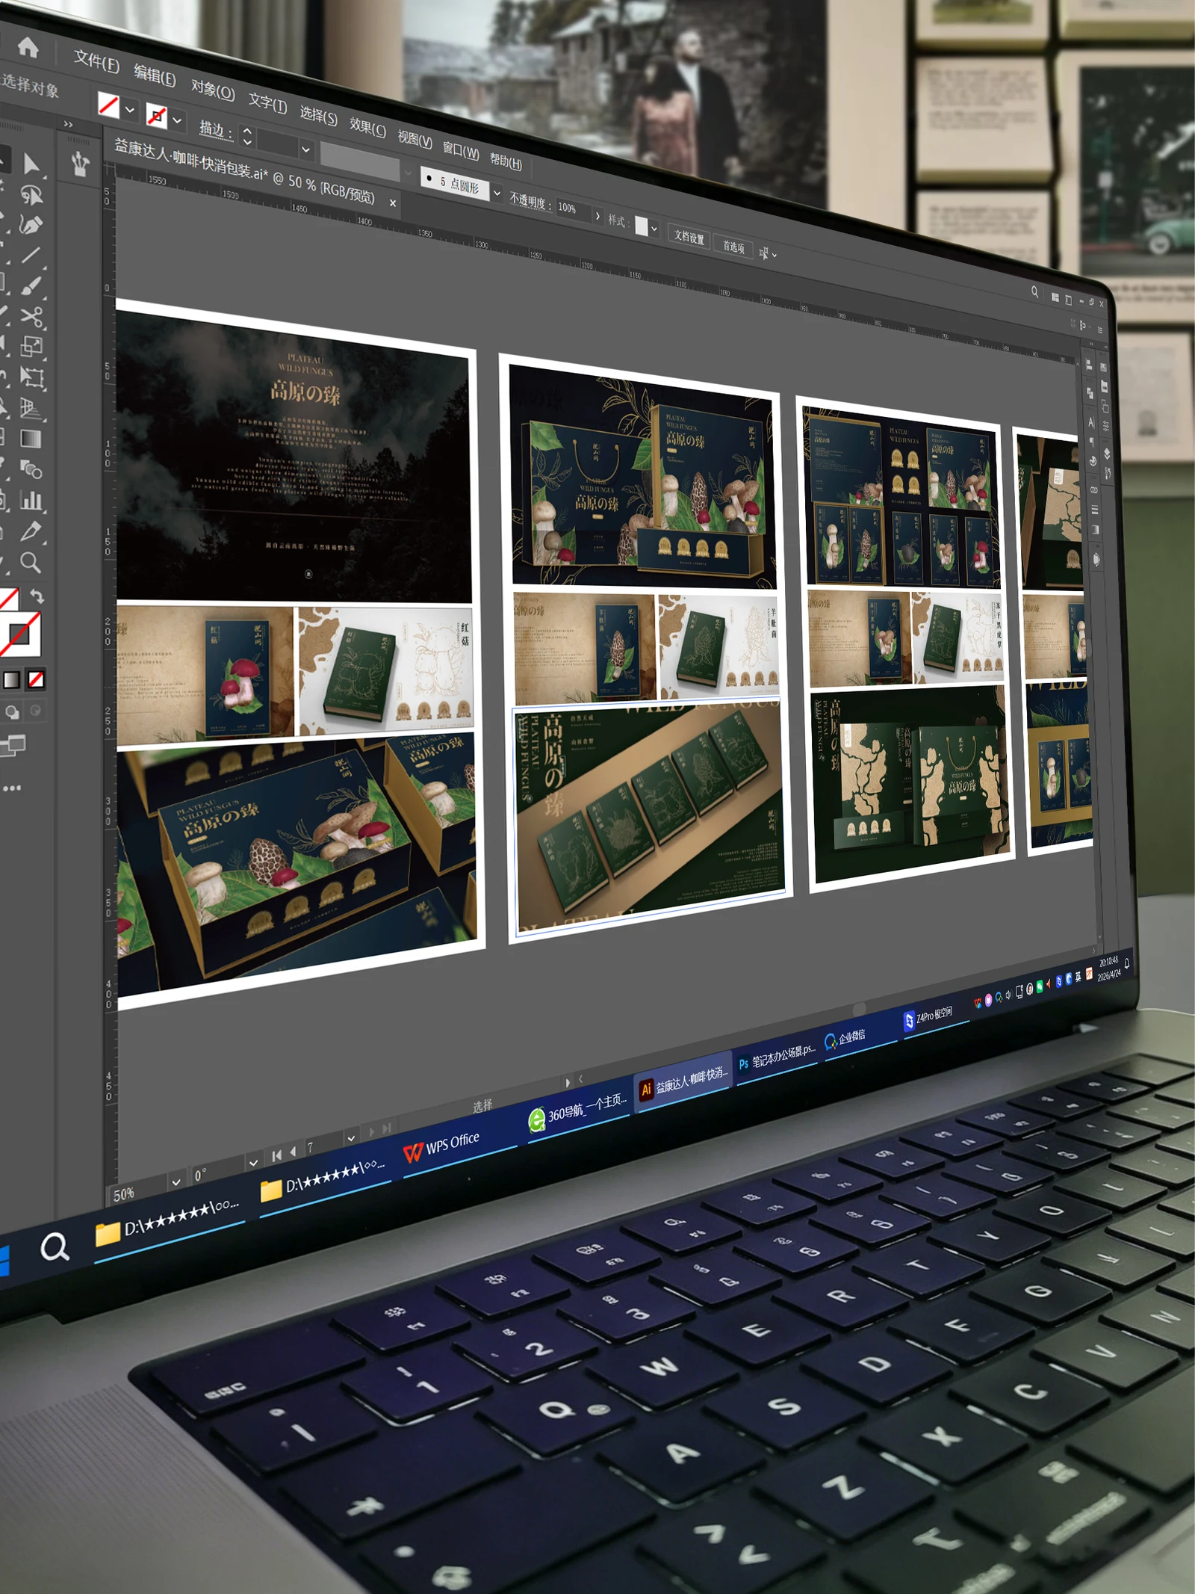This screenshot has width=1195, height=1594.
Task: Select the Curvature pen tool
Action: (31, 224)
